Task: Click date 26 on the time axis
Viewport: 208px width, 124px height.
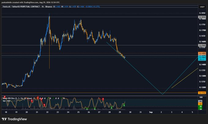Action: (x=89, y=112)
